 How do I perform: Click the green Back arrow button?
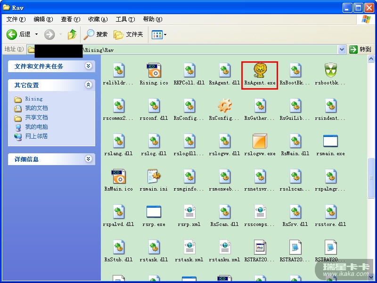click(11, 34)
